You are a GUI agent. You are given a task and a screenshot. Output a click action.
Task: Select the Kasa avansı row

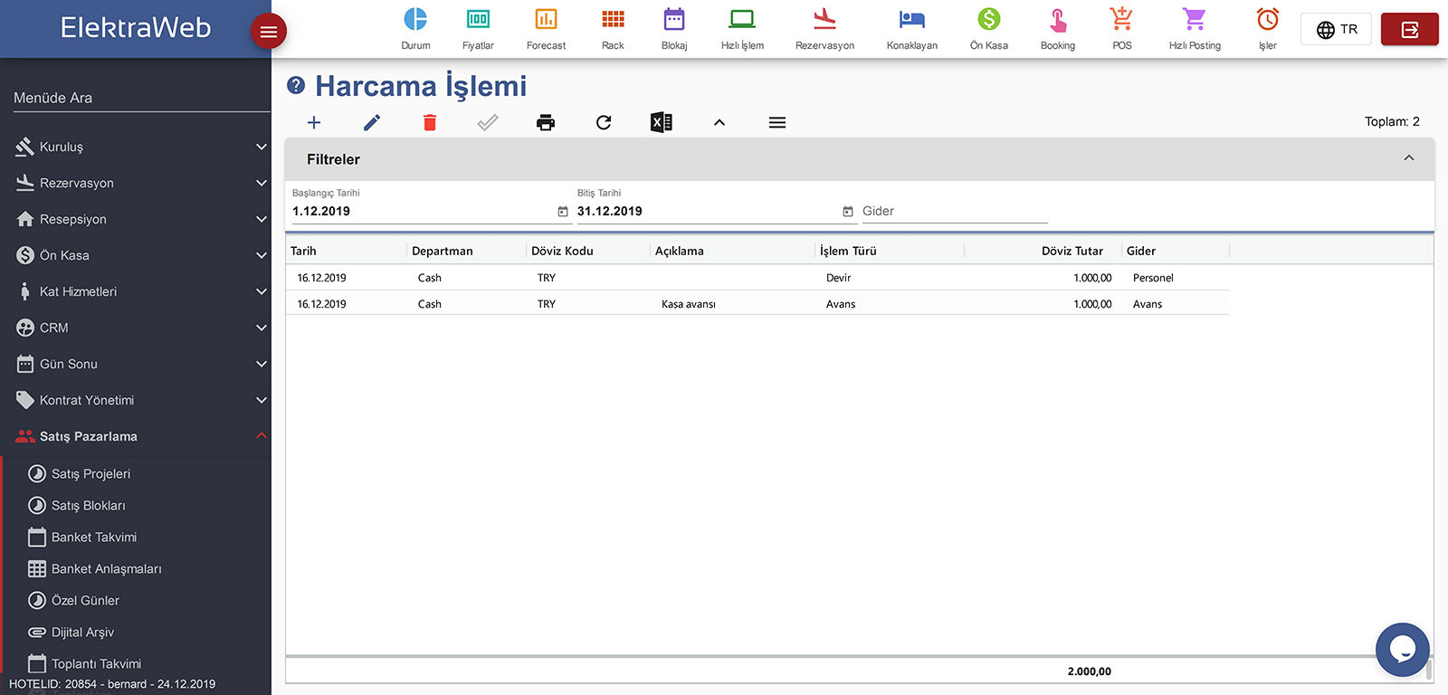coord(757,304)
